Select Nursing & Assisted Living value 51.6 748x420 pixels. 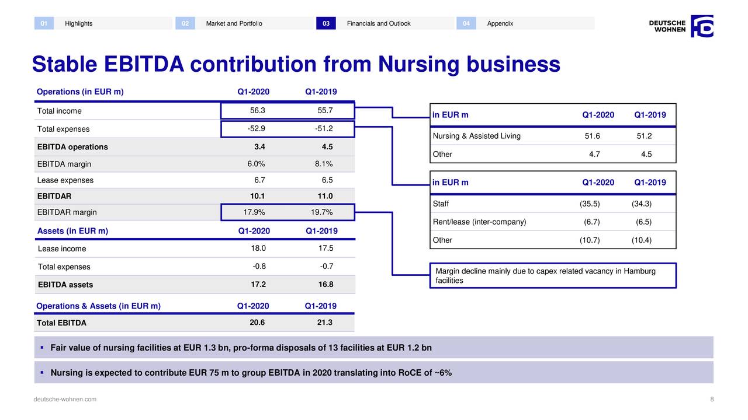[x=592, y=136]
